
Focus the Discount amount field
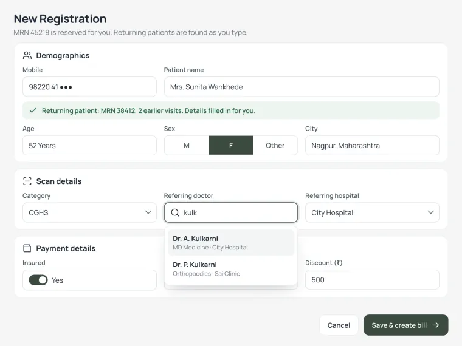pyautogui.click(x=372, y=279)
